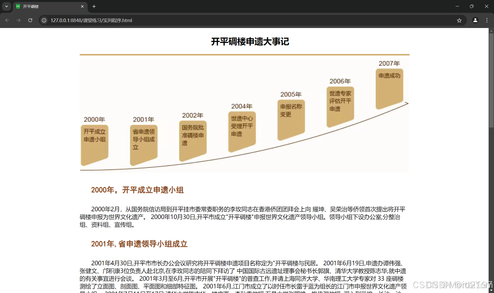Click the browser forward arrow
The height and width of the screenshot is (293, 494).
click(x=19, y=20)
